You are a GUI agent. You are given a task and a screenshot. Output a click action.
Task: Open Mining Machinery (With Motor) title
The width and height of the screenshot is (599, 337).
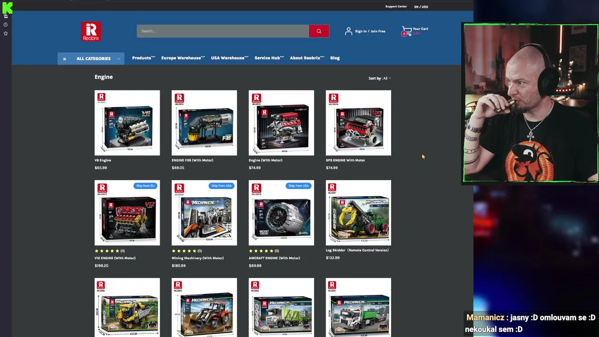click(x=197, y=258)
